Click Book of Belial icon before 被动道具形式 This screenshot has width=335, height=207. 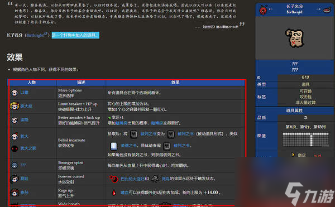[x=171, y=134]
